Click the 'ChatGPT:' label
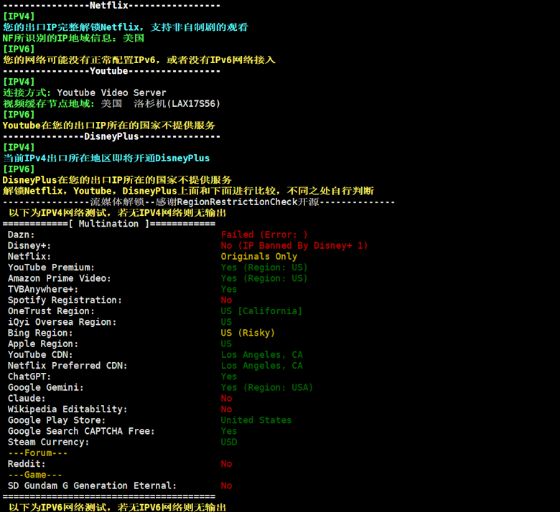Screen dimensions: 560x512 tap(29, 376)
